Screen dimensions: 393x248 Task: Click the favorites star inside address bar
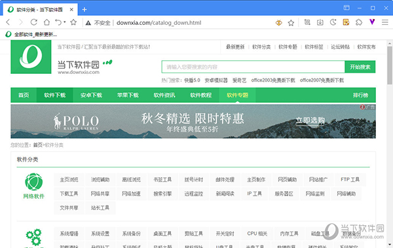point(291,23)
